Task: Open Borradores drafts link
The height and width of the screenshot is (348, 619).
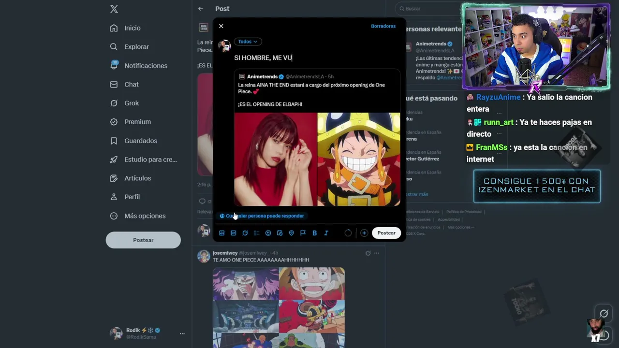Action: point(383,26)
